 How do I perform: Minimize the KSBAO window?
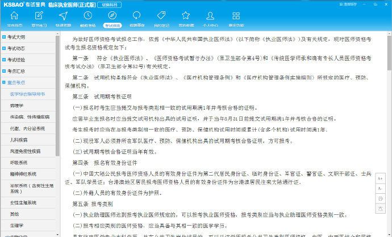(x=364, y=4)
